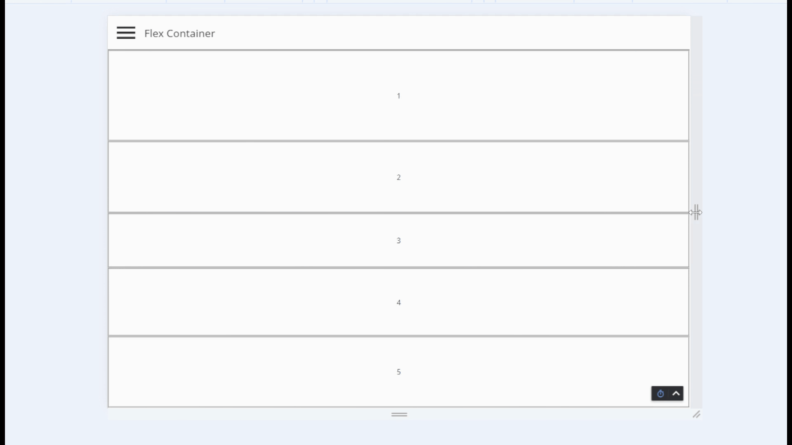The height and width of the screenshot is (445, 792).
Task: Select the flex item labeled 5
Action: coord(398,372)
